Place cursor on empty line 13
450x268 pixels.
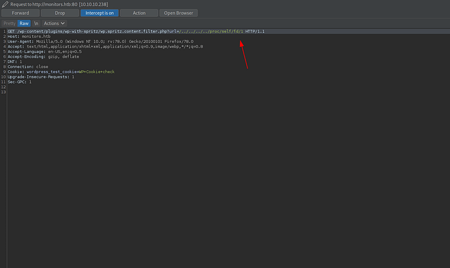[x=227, y=92]
